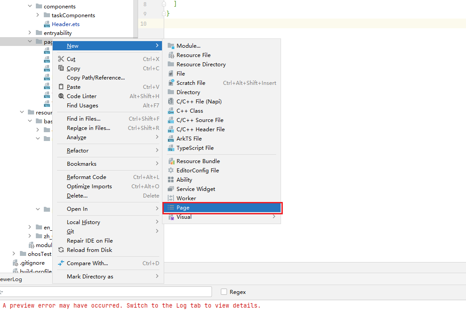The image size is (466, 316).
Task: Expand the ohosTest folder
Action: pyautogui.click(x=14, y=254)
